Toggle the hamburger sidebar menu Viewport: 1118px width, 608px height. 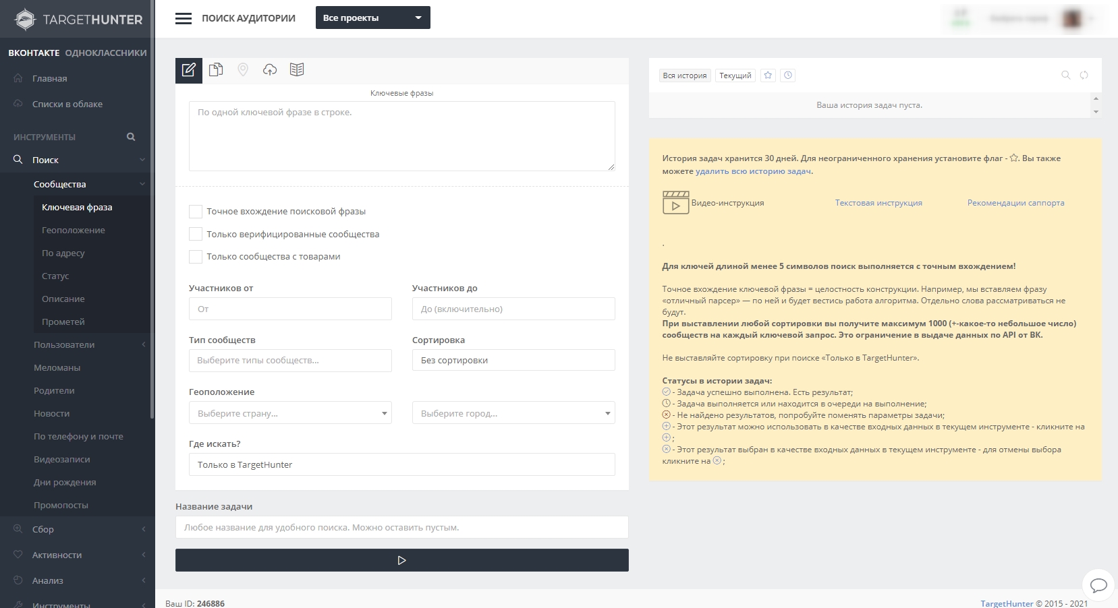click(x=184, y=18)
